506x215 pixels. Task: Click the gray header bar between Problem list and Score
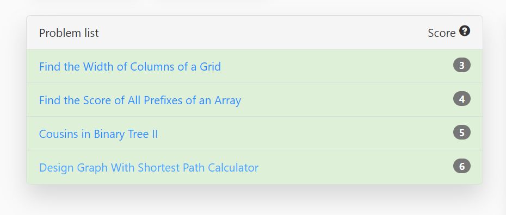pos(263,33)
